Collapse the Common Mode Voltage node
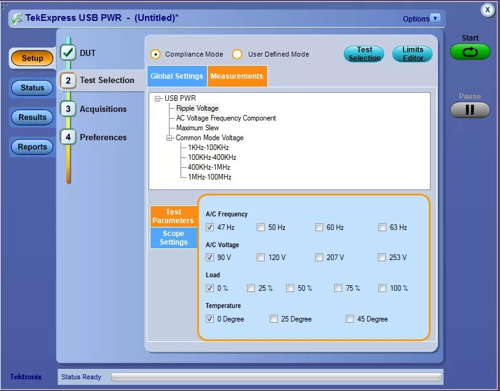The height and width of the screenshot is (391, 500). pos(170,138)
